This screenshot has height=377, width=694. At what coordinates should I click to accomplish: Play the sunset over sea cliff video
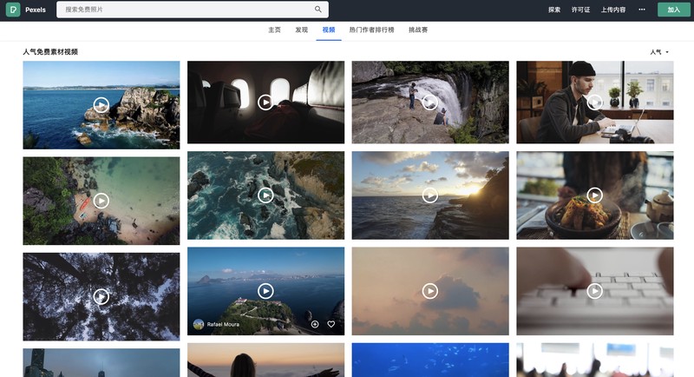430,195
